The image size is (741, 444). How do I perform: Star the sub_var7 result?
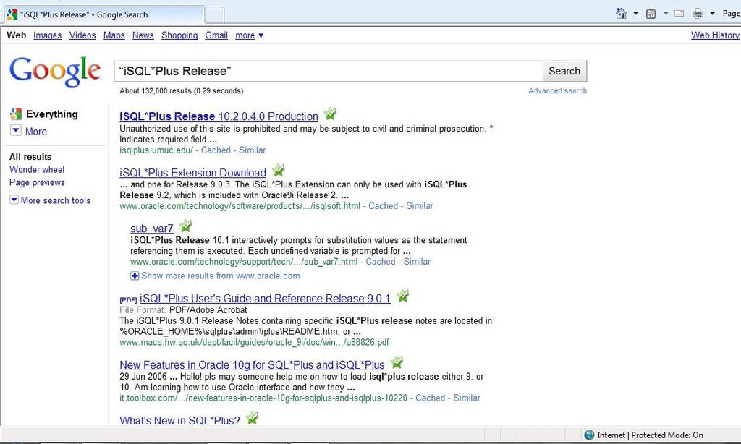(x=185, y=226)
